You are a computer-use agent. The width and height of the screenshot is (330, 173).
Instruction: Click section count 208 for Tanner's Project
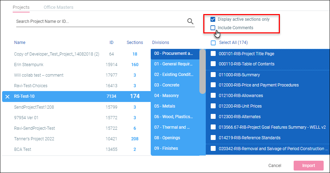point(135,139)
